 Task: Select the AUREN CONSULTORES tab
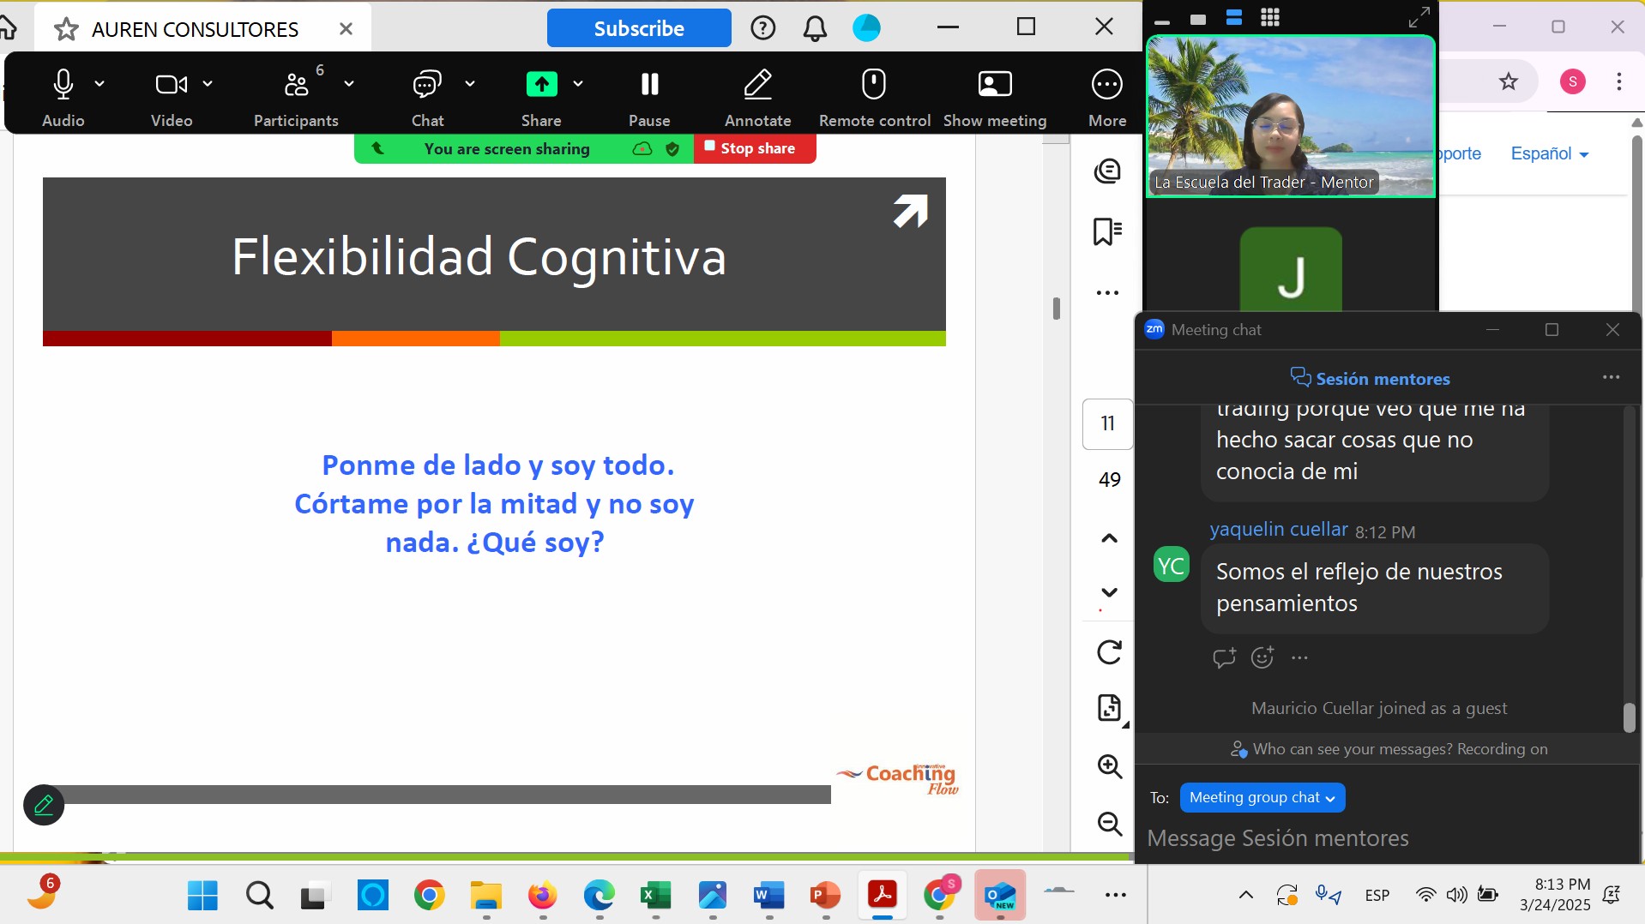[195, 29]
